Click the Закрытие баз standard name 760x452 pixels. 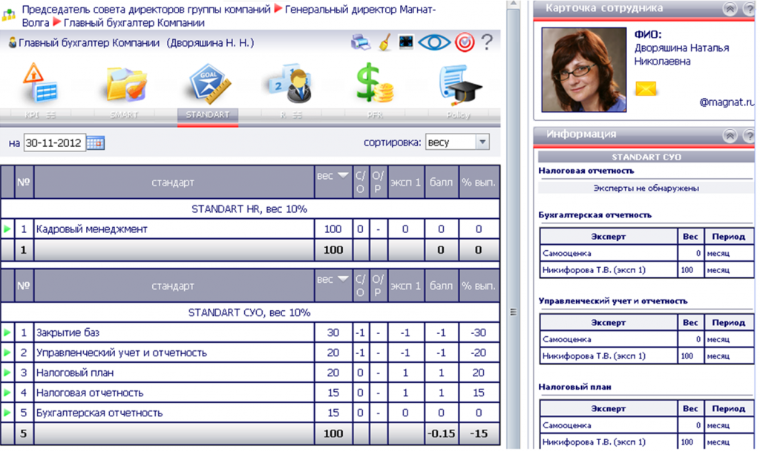68,333
